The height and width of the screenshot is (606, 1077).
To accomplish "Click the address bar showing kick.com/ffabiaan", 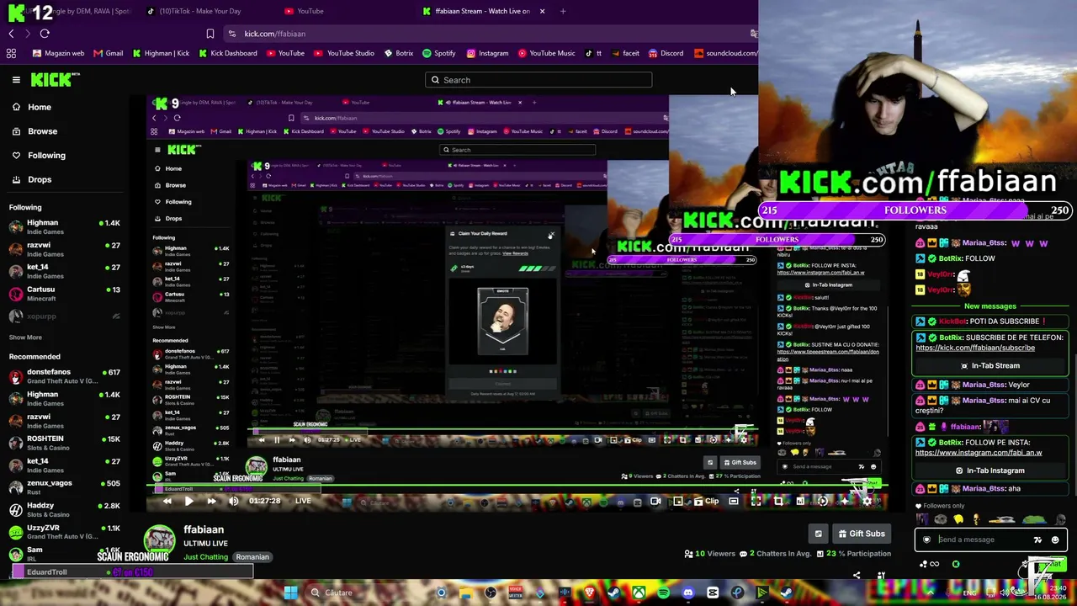I will click(x=488, y=34).
